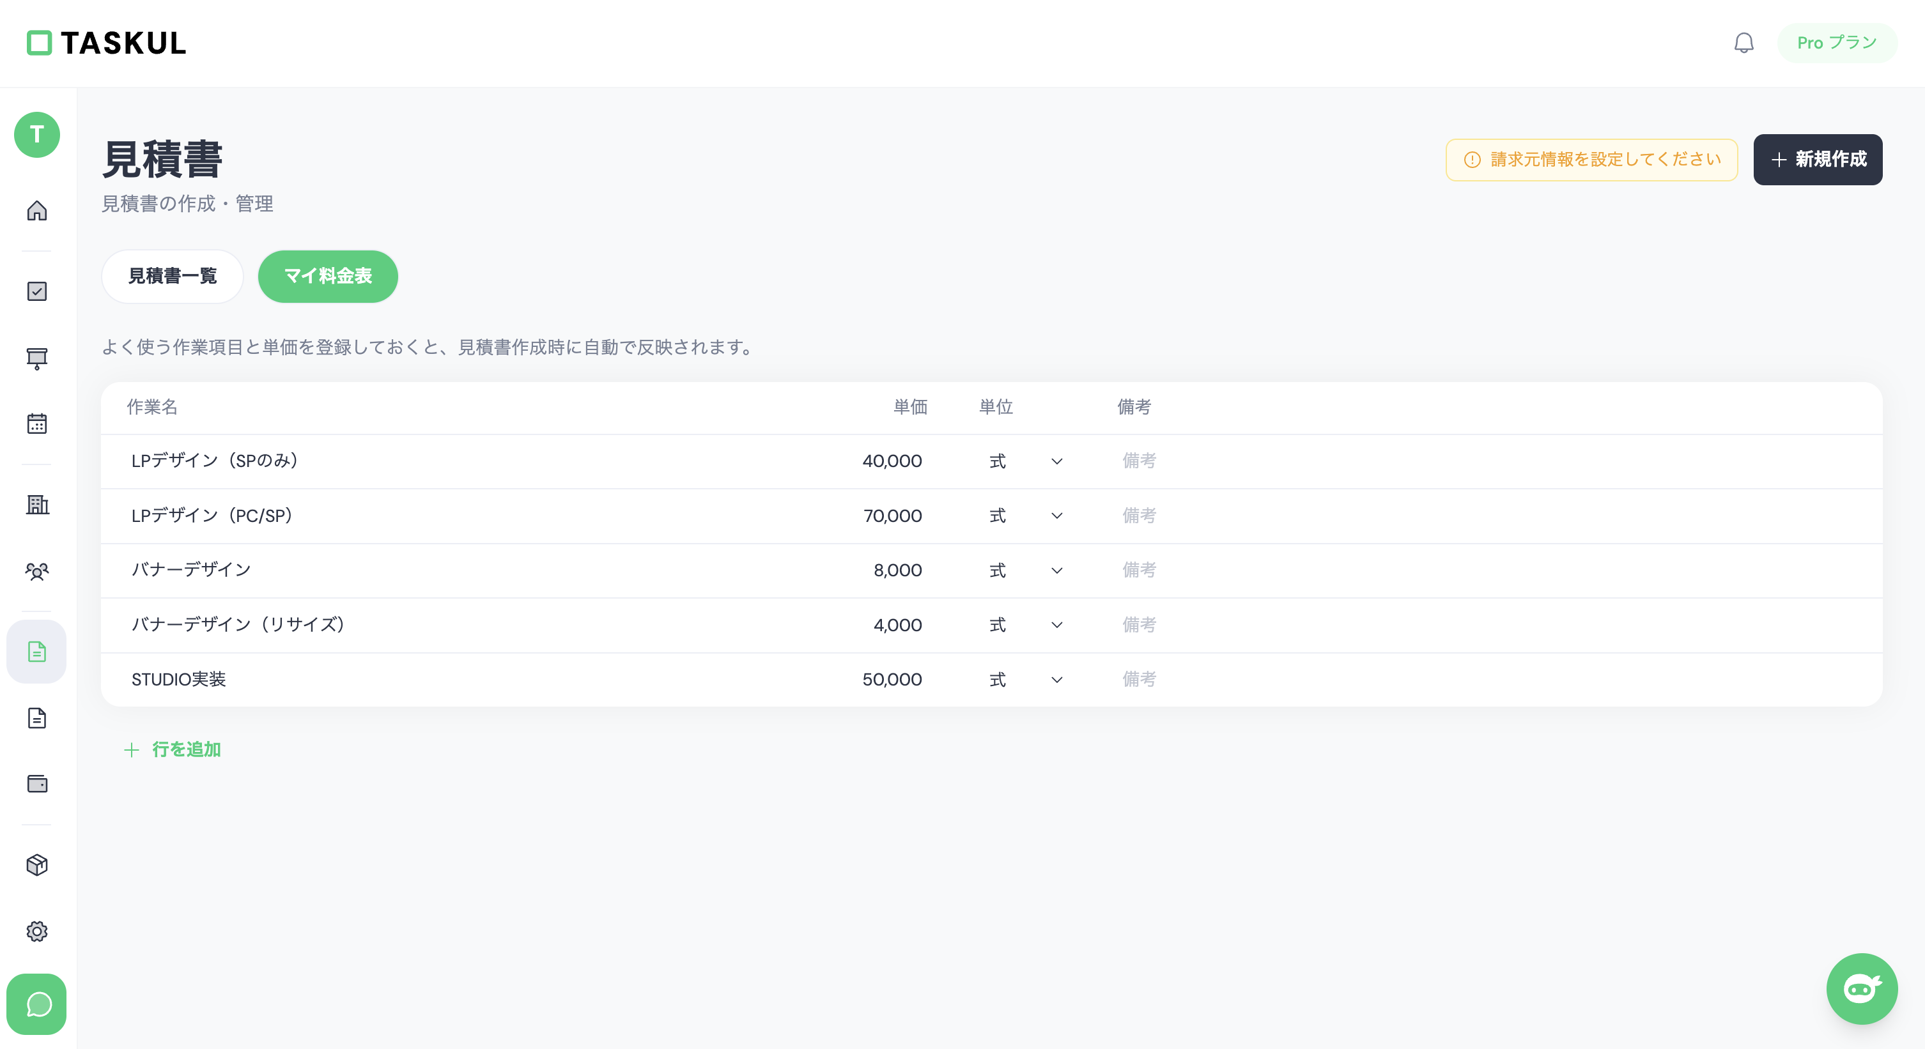Open the checkbox tasks icon in sidebar
The height and width of the screenshot is (1049, 1925).
(36, 291)
